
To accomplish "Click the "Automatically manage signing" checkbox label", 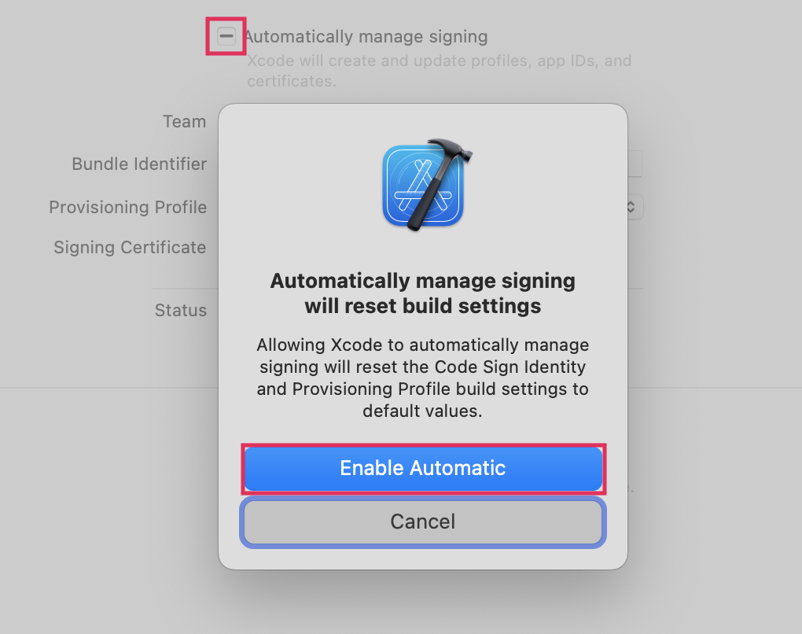I will tap(366, 36).
